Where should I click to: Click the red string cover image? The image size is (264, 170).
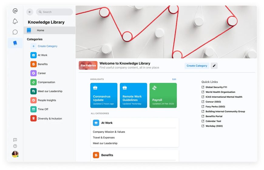tap(166, 32)
